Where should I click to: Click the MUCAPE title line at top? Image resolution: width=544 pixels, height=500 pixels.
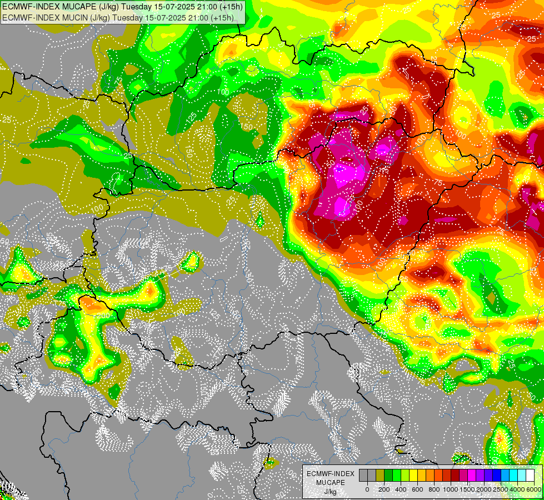pos(122,7)
